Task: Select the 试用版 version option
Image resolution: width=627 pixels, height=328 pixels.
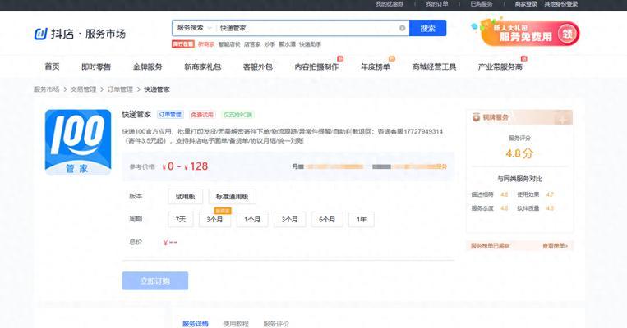Action: pyautogui.click(x=185, y=196)
